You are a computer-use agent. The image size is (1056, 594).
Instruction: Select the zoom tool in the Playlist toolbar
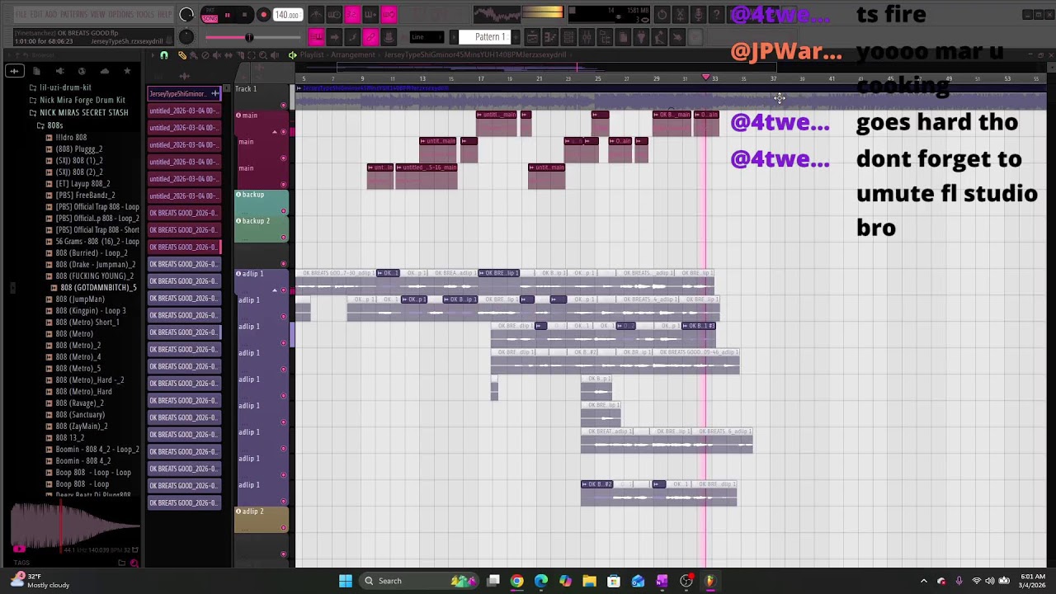pyautogui.click(x=262, y=55)
